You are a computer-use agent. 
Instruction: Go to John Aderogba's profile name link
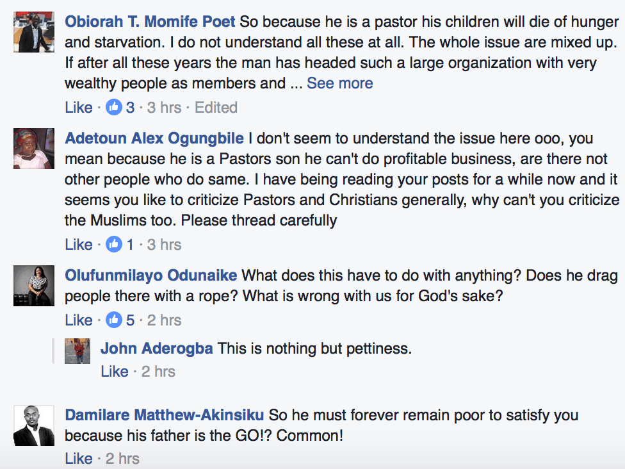pyautogui.click(x=157, y=349)
